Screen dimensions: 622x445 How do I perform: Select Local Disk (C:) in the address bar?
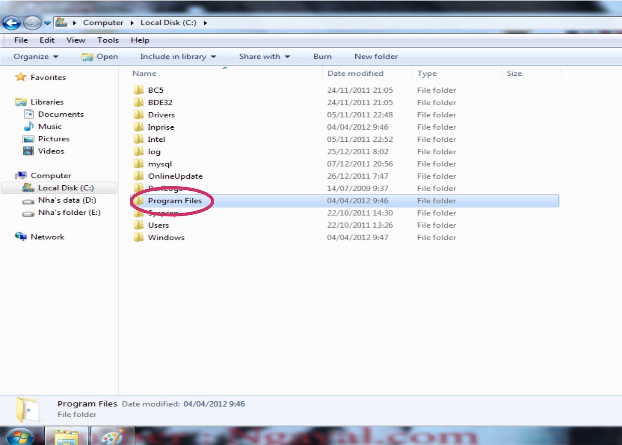coord(168,23)
